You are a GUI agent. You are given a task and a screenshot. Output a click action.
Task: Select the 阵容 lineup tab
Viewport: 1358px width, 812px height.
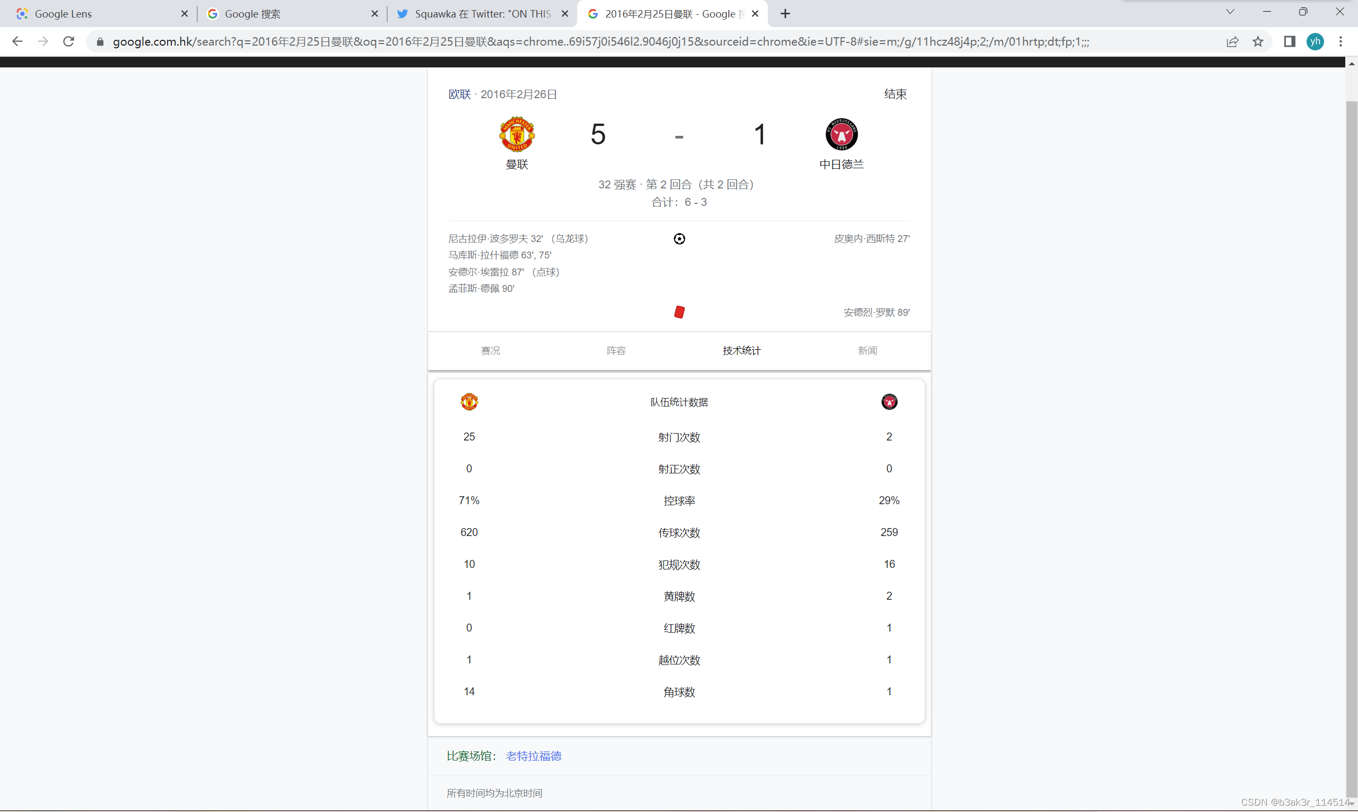point(616,351)
